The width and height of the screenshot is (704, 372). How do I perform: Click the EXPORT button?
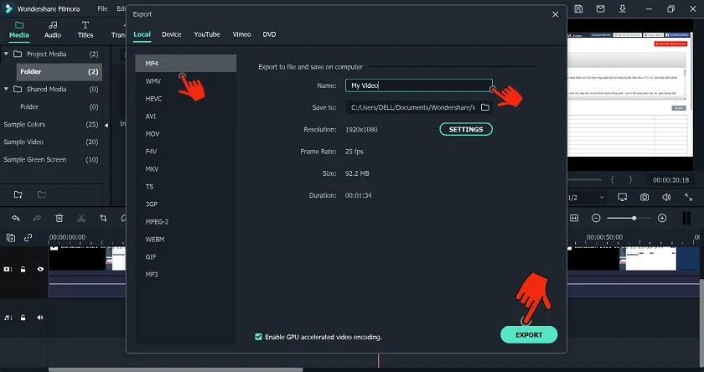click(529, 335)
